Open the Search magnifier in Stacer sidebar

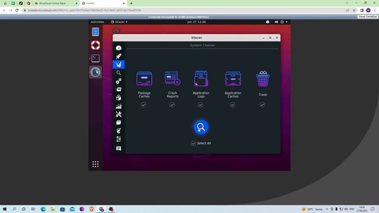[x=118, y=73]
